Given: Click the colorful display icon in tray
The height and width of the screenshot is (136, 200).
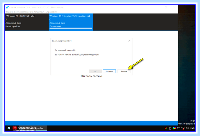Looking at the screenshot, I should (174, 128).
